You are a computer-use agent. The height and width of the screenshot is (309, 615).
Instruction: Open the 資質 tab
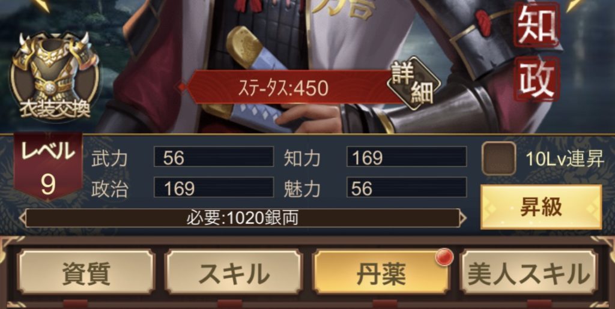coord(86,272)
